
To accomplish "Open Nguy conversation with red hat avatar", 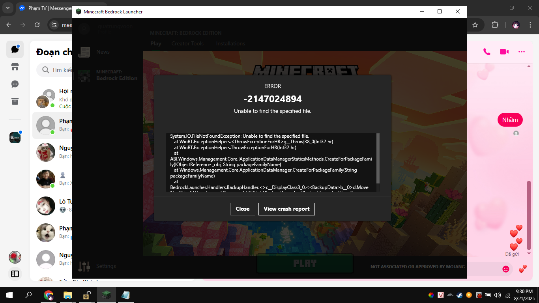I will click(x=52, y=152).
